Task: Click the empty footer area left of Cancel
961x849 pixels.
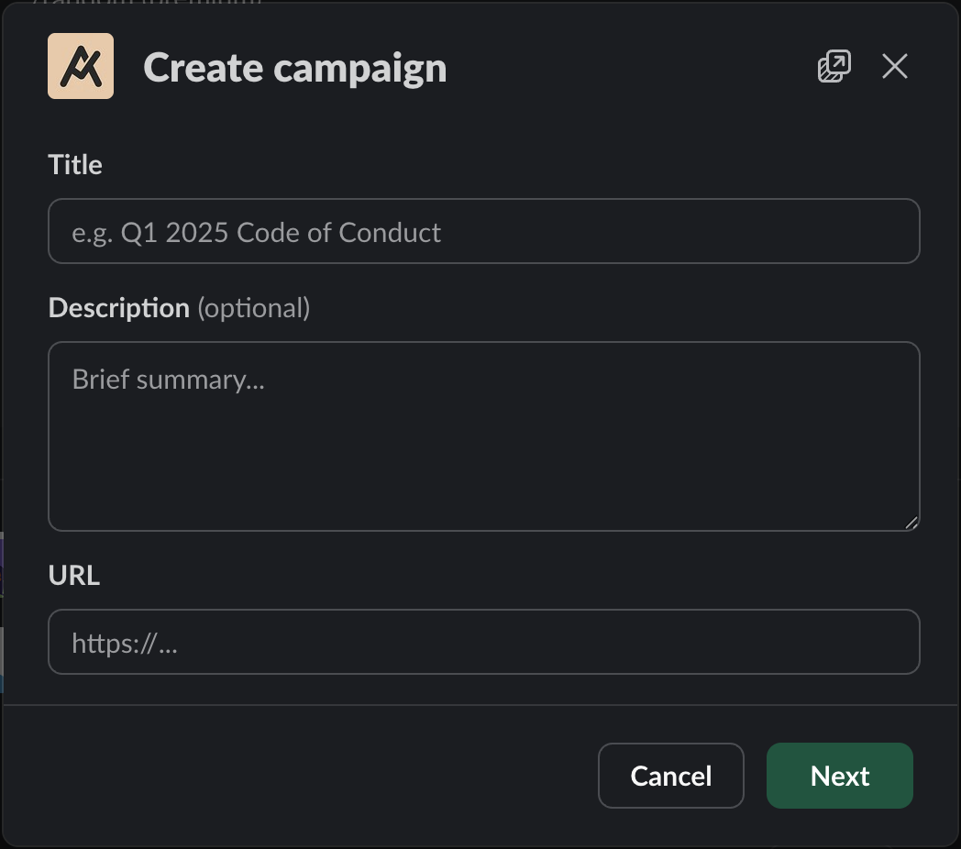Action: [x=303, y=776]
